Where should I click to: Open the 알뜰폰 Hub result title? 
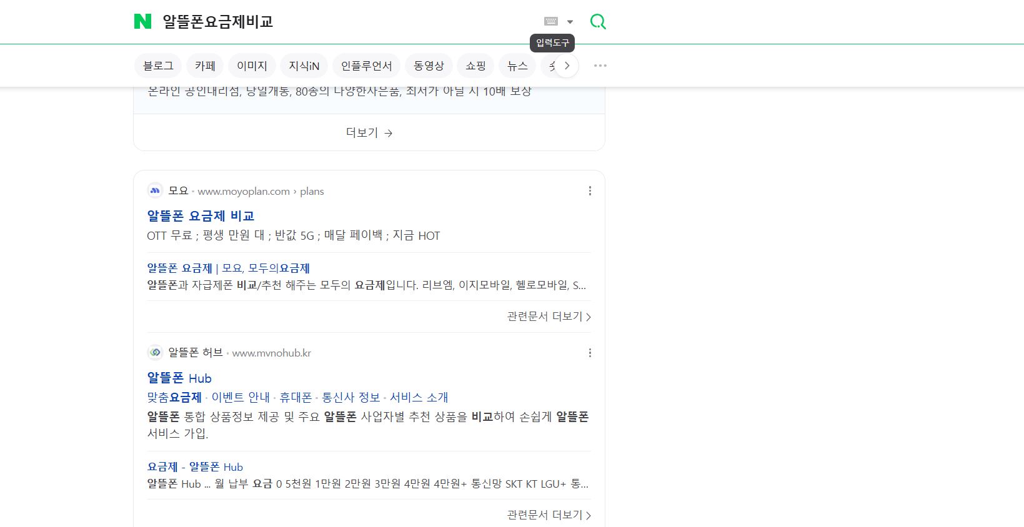pos(179,378)
